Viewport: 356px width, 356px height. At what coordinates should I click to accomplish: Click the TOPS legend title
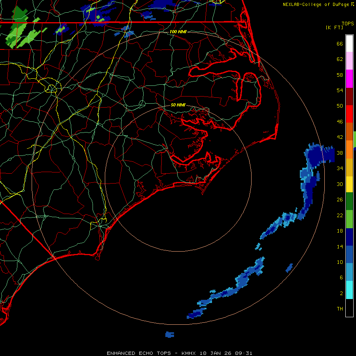pos(348,24)
